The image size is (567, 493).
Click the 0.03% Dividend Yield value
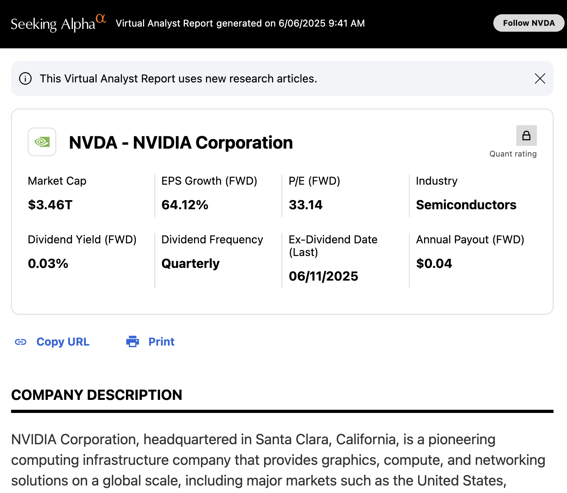48,264
